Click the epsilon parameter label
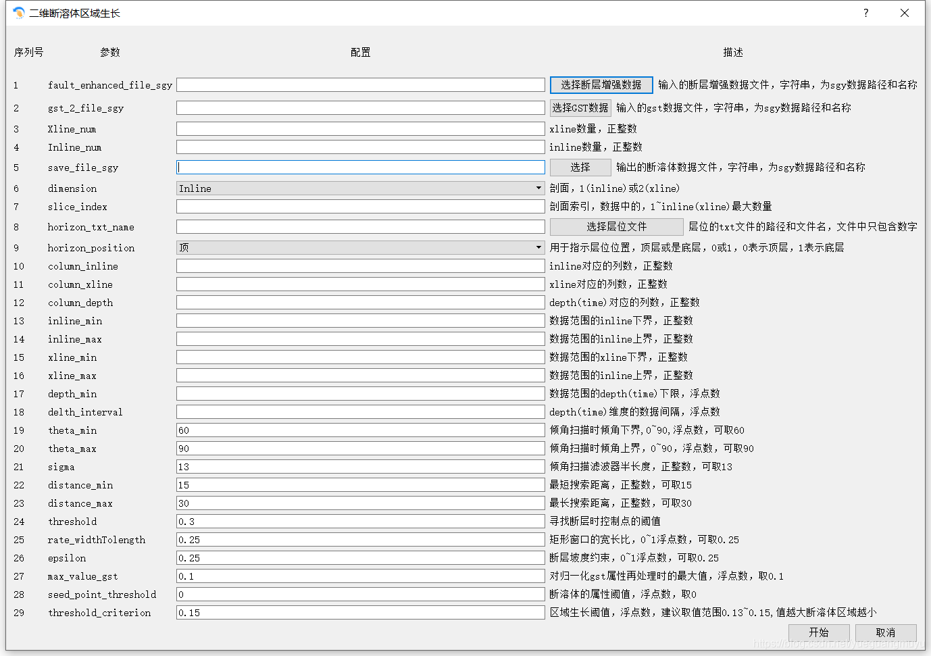This screenshot has height=656, width=931. 67,558
